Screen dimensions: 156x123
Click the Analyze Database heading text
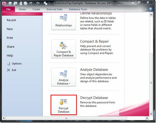coord(94,70)
